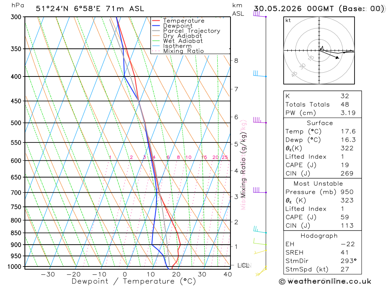Click the 850 pressure level label
The height and width of the screenshot is (286, 390).
pos(16,233)
